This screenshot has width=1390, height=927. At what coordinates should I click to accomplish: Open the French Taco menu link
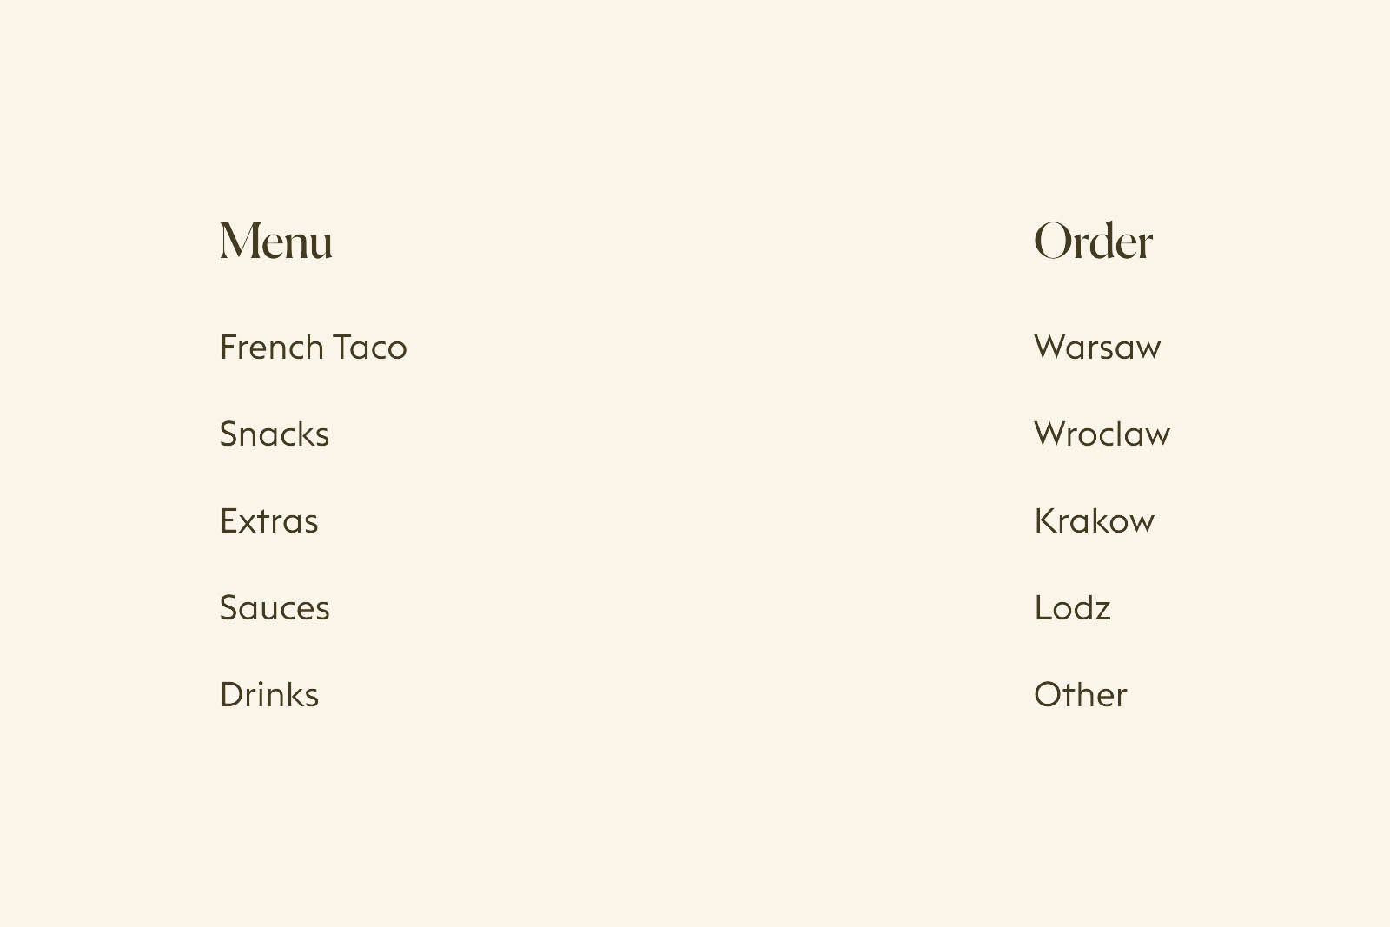pyautogui.click(x=313, y=348)
